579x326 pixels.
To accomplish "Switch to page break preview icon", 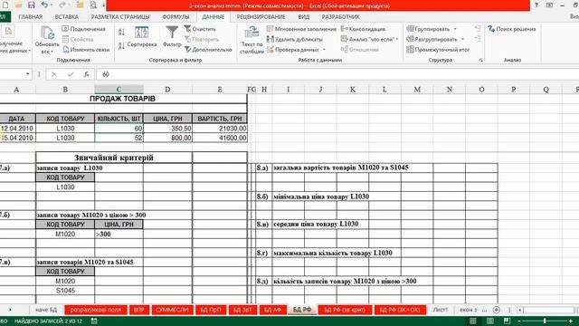I will coord(507,321).
